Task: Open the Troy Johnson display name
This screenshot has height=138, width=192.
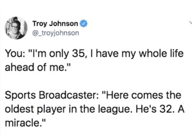Action: 55,24
